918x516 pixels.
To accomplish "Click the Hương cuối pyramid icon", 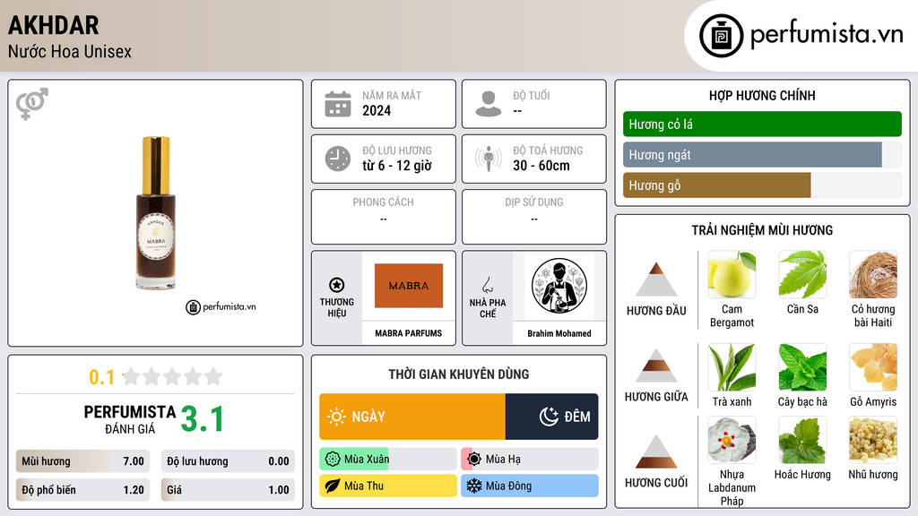I will pos(656,451).
